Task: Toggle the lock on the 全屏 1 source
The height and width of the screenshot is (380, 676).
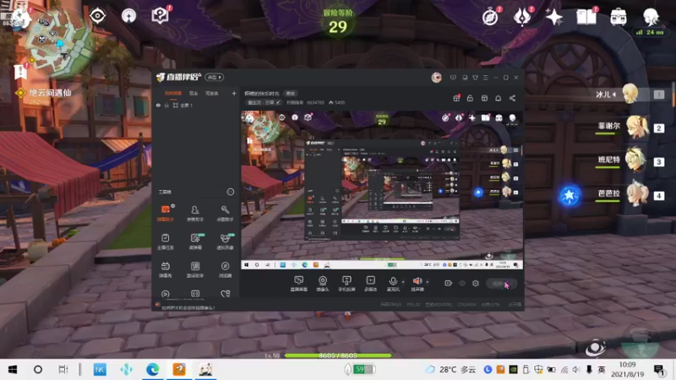Action: click(x=166, y=105)
